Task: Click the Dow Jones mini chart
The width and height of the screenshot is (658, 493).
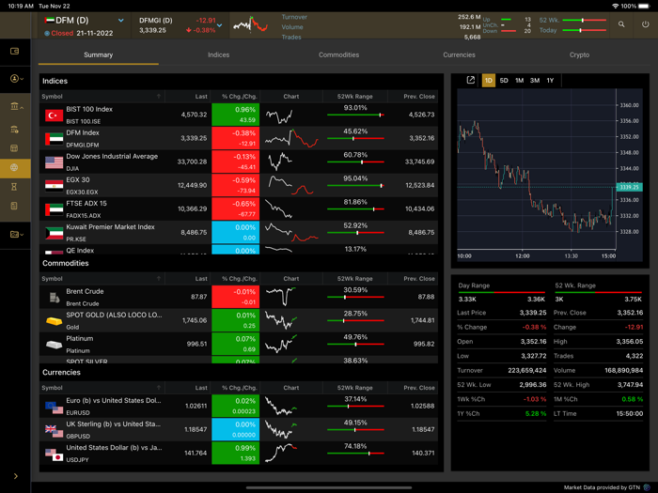Action: click(280, 162)
